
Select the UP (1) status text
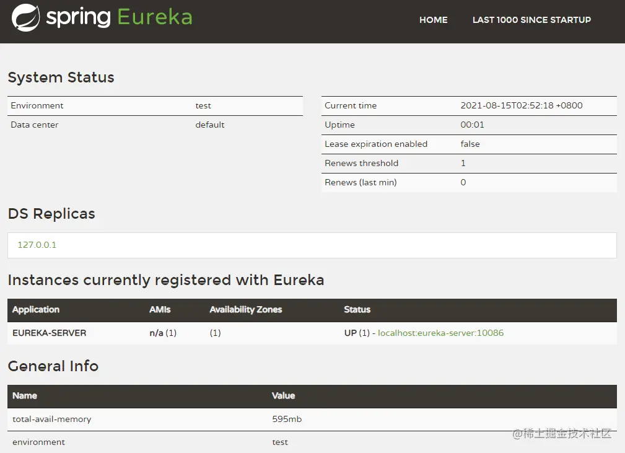(357, 333)
